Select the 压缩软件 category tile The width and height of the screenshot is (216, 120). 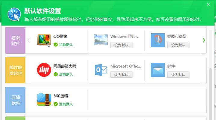pyautogui.click(x=15, y=100)
